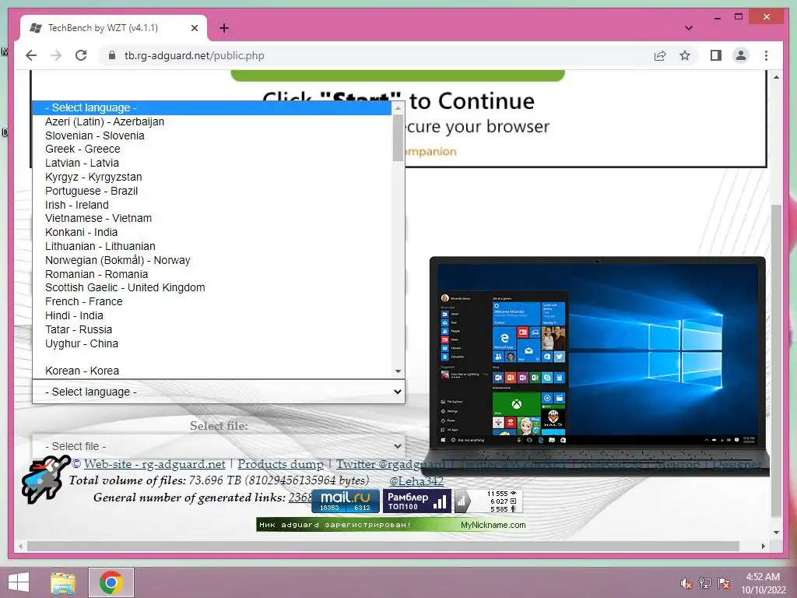Open the Chrome three-dot menu

[x=766, y=55]
